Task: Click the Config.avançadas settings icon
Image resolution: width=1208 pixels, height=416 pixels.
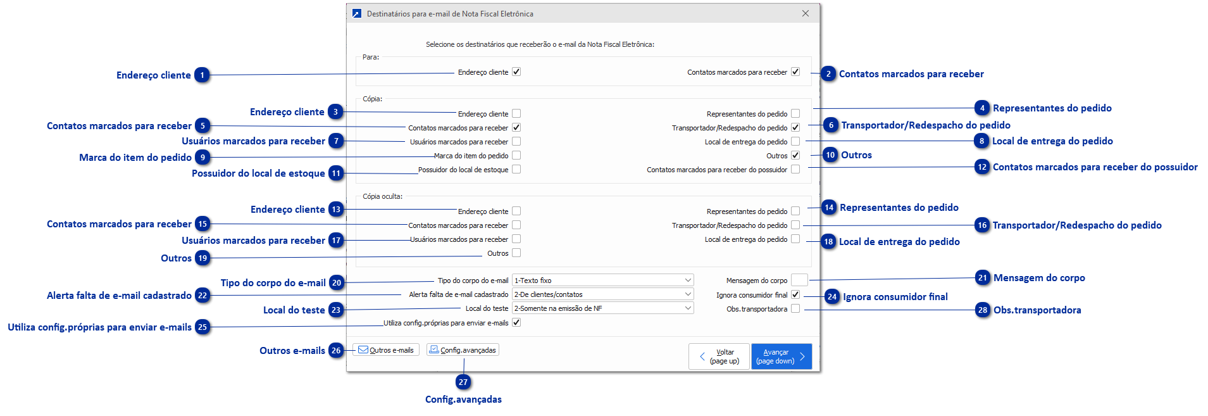Action: [x=434, y=350]
